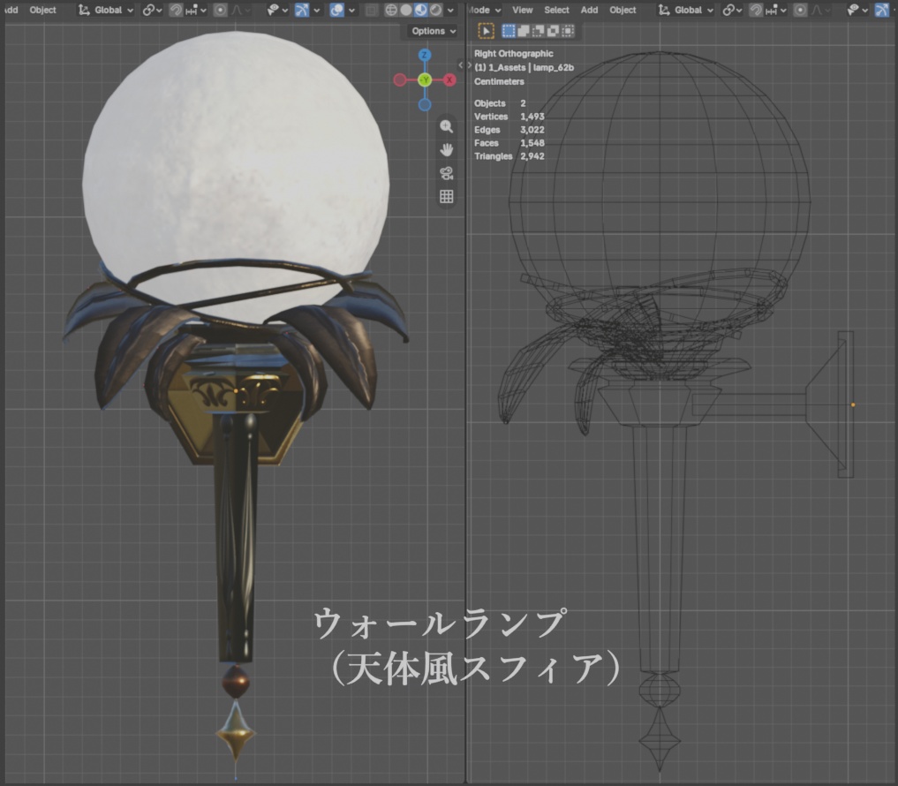Click Vertices count '1,493'
Viewport: 898px width, 786px height.
(532, 117)
